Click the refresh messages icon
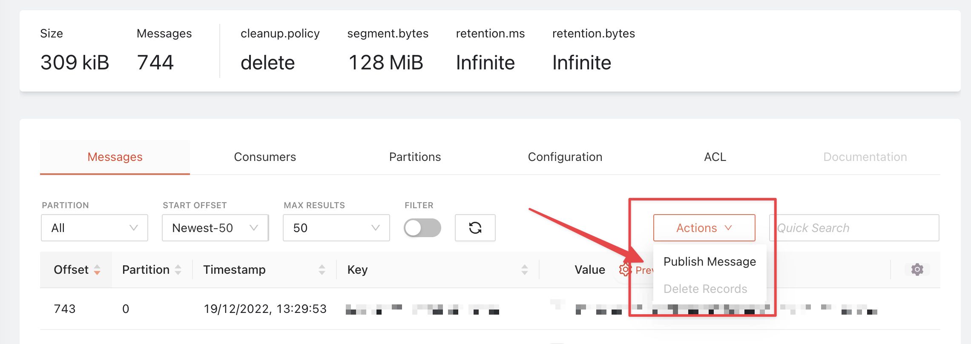The image size is (971, 344). pyautogui.click(x=474, y=228)
